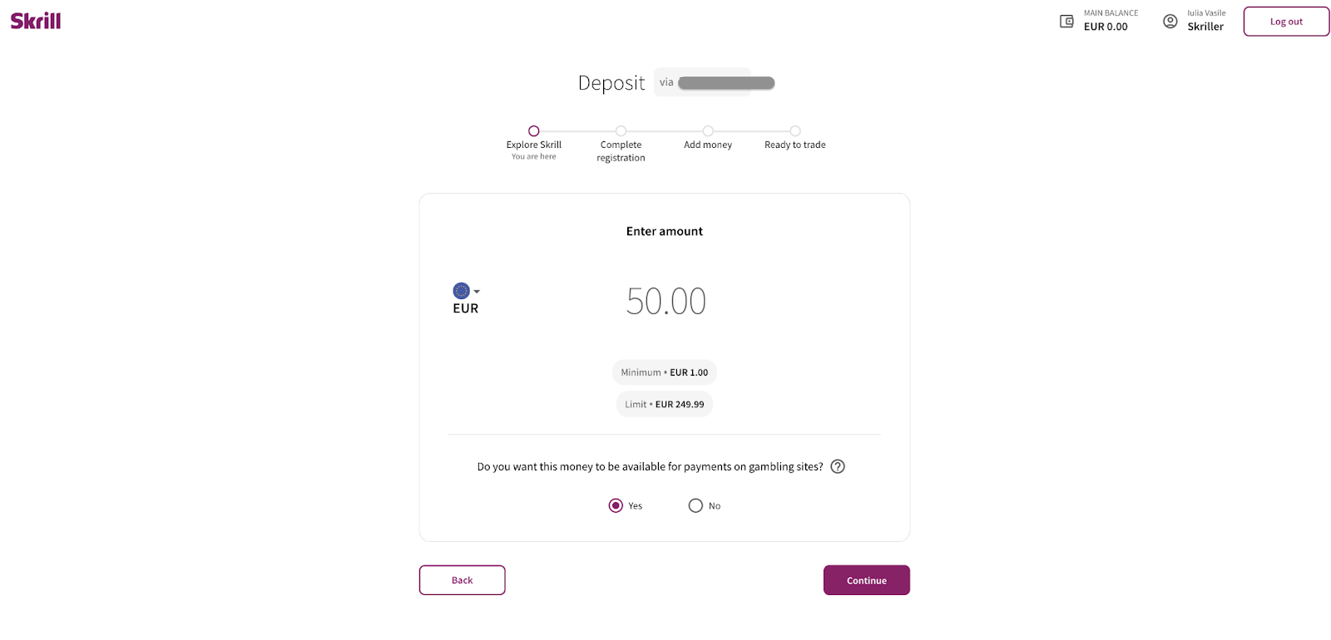
Task: Click the Log out button
Action: tap(1285, 22)
